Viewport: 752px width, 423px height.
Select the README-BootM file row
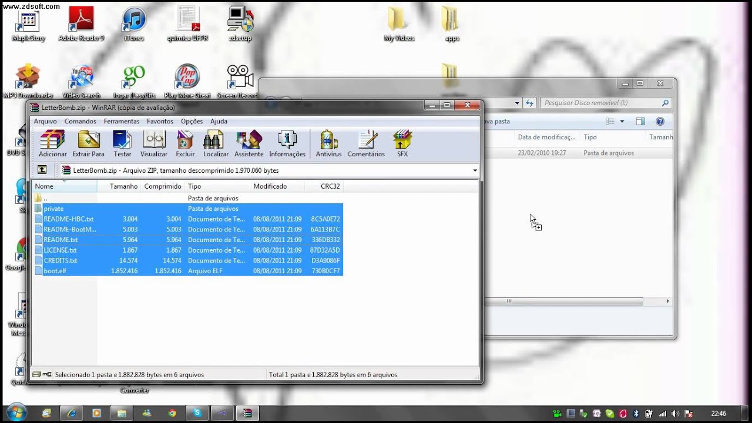tap(188, 229)
